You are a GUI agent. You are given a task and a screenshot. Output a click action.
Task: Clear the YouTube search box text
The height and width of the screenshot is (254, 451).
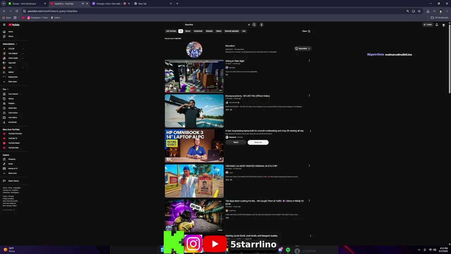click(249, 25)
